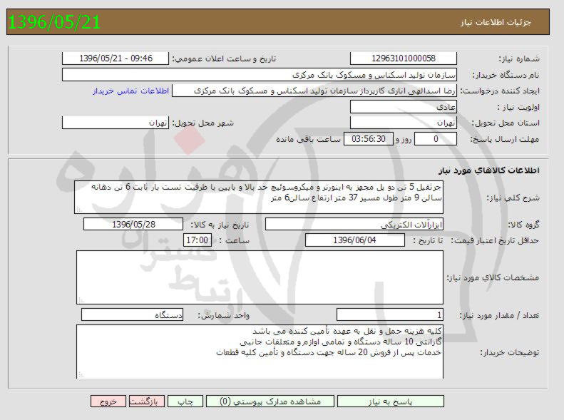Click the پاسخ به نیاز button

(x=391, y=401)
